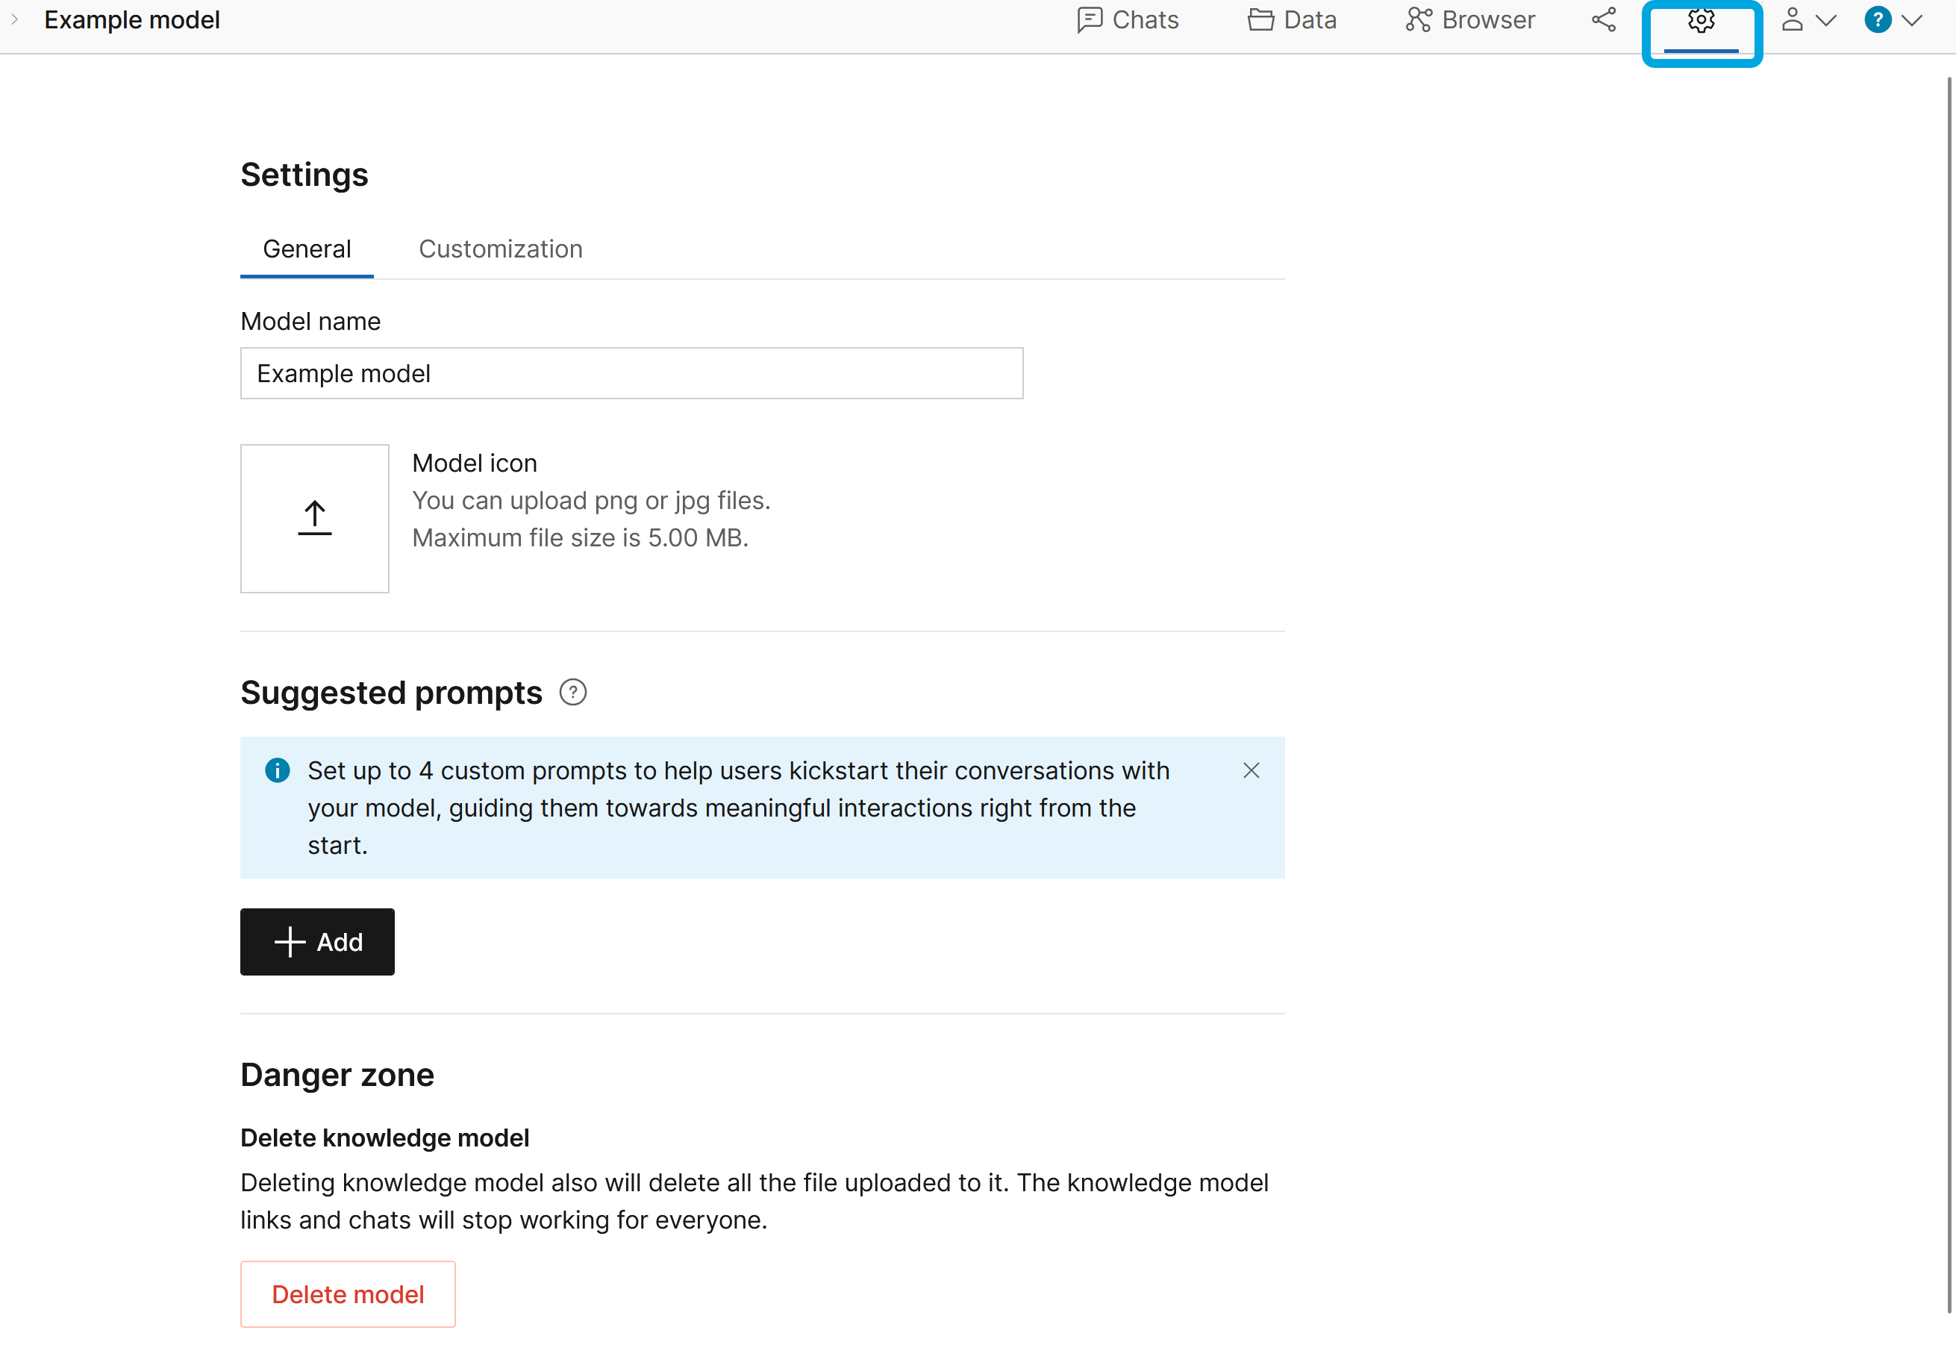Image resolution: width=1956 pixels, height=1345 pixels.
Task: Click the settings gear icon
Action: click(1700, 20)
